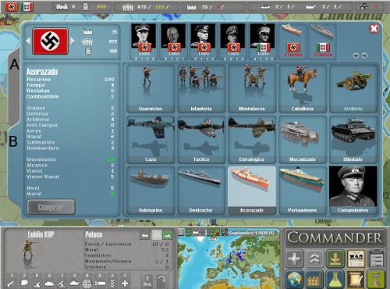This screenshot has height=289, width=390.
Task: Click German flag in top status bar
Action: tap(12, 7)
